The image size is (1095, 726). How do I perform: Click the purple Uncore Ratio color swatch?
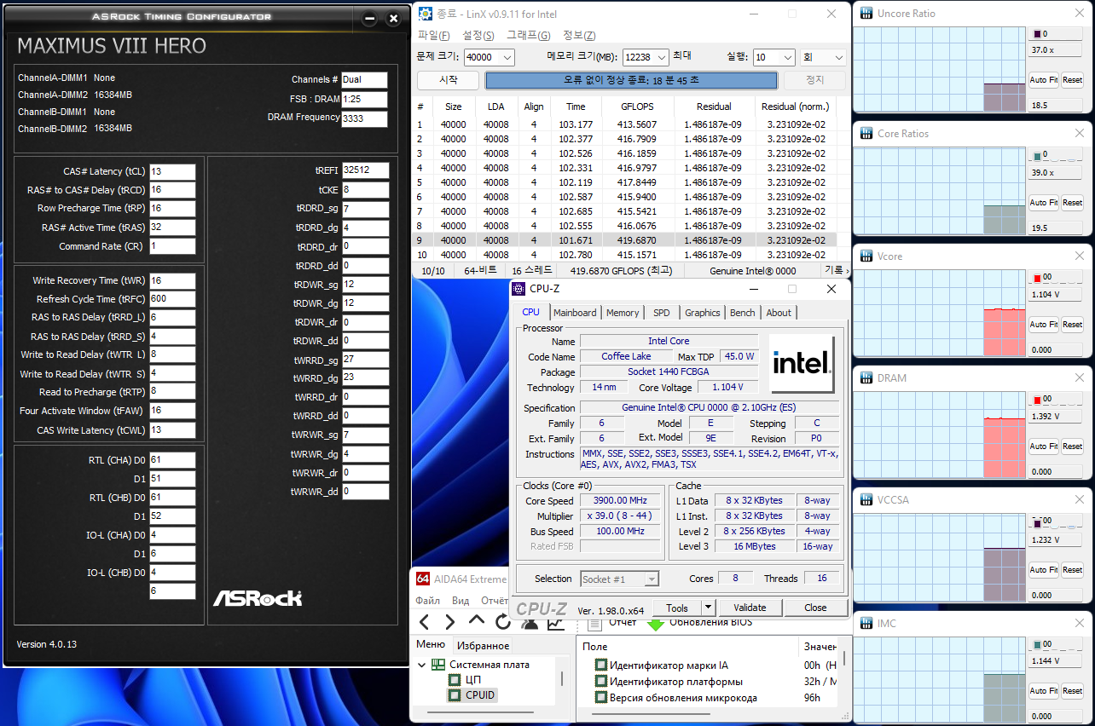click(x=1037, y=34)
